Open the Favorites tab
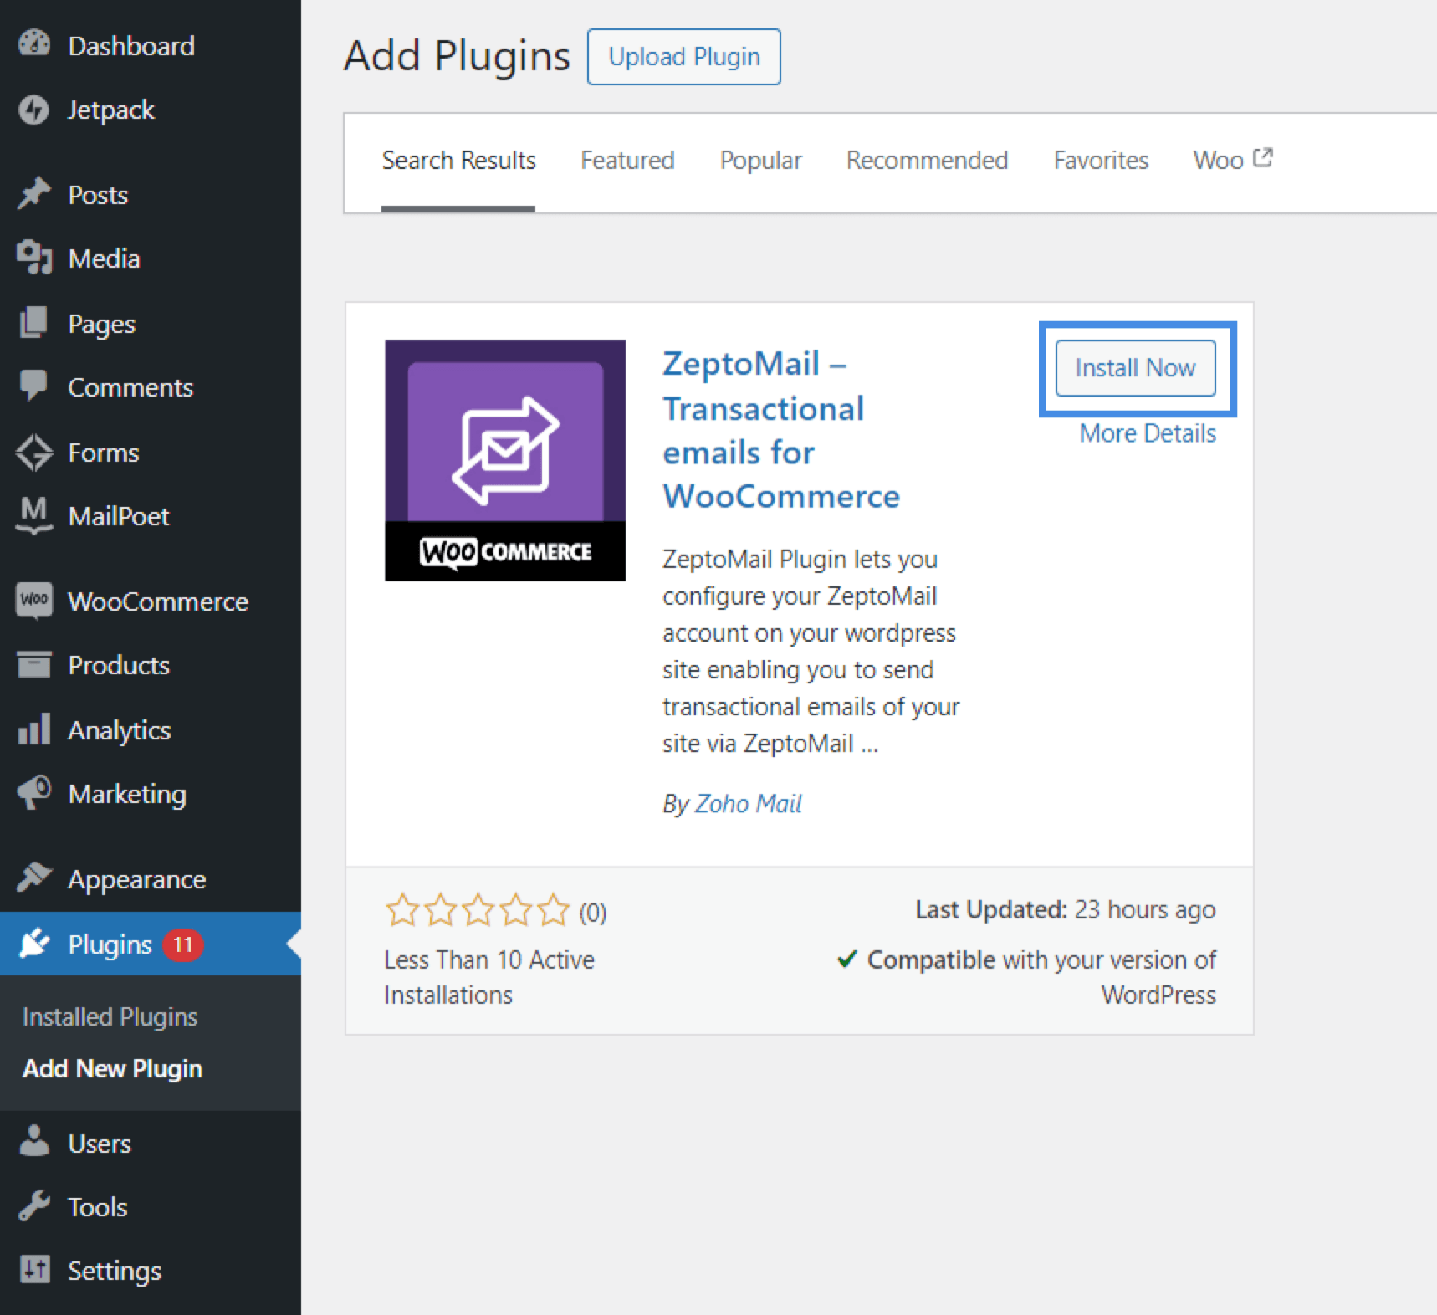The height and width of the screenshot is (1315, 1437). point(1101,160)
